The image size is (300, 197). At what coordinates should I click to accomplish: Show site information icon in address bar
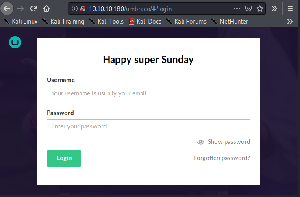coord(75,8)
